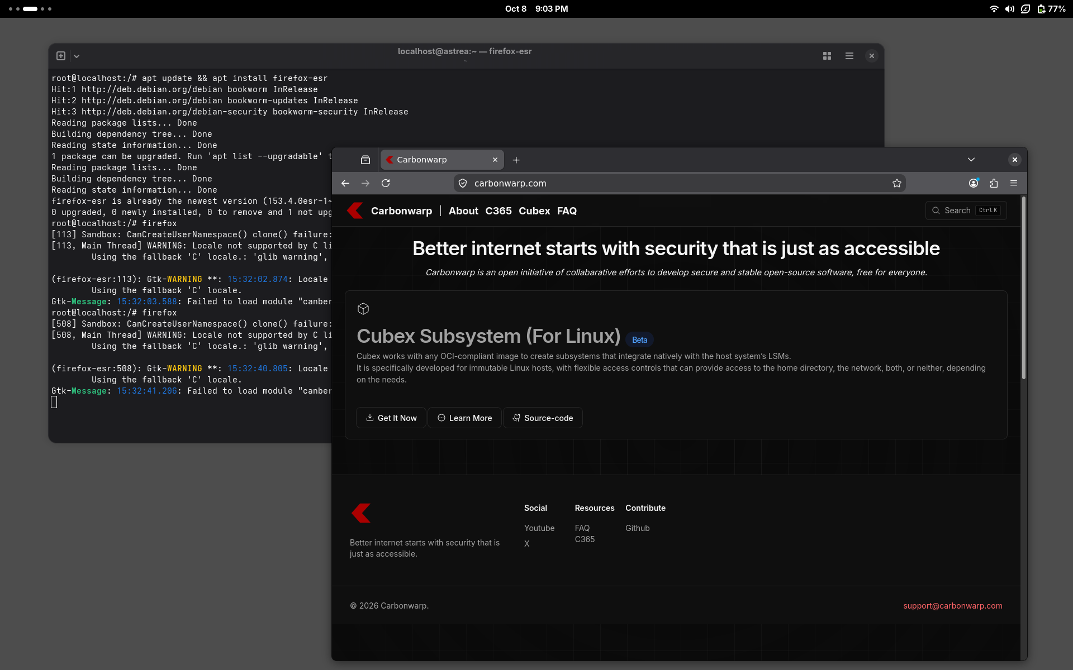Open the Source-code button
This screenshot has height=670, width=1073.
tap(543, 418)
